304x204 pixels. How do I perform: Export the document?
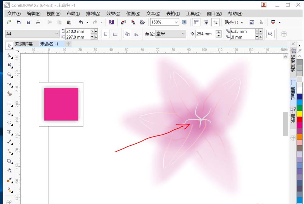tap(133, 22)
